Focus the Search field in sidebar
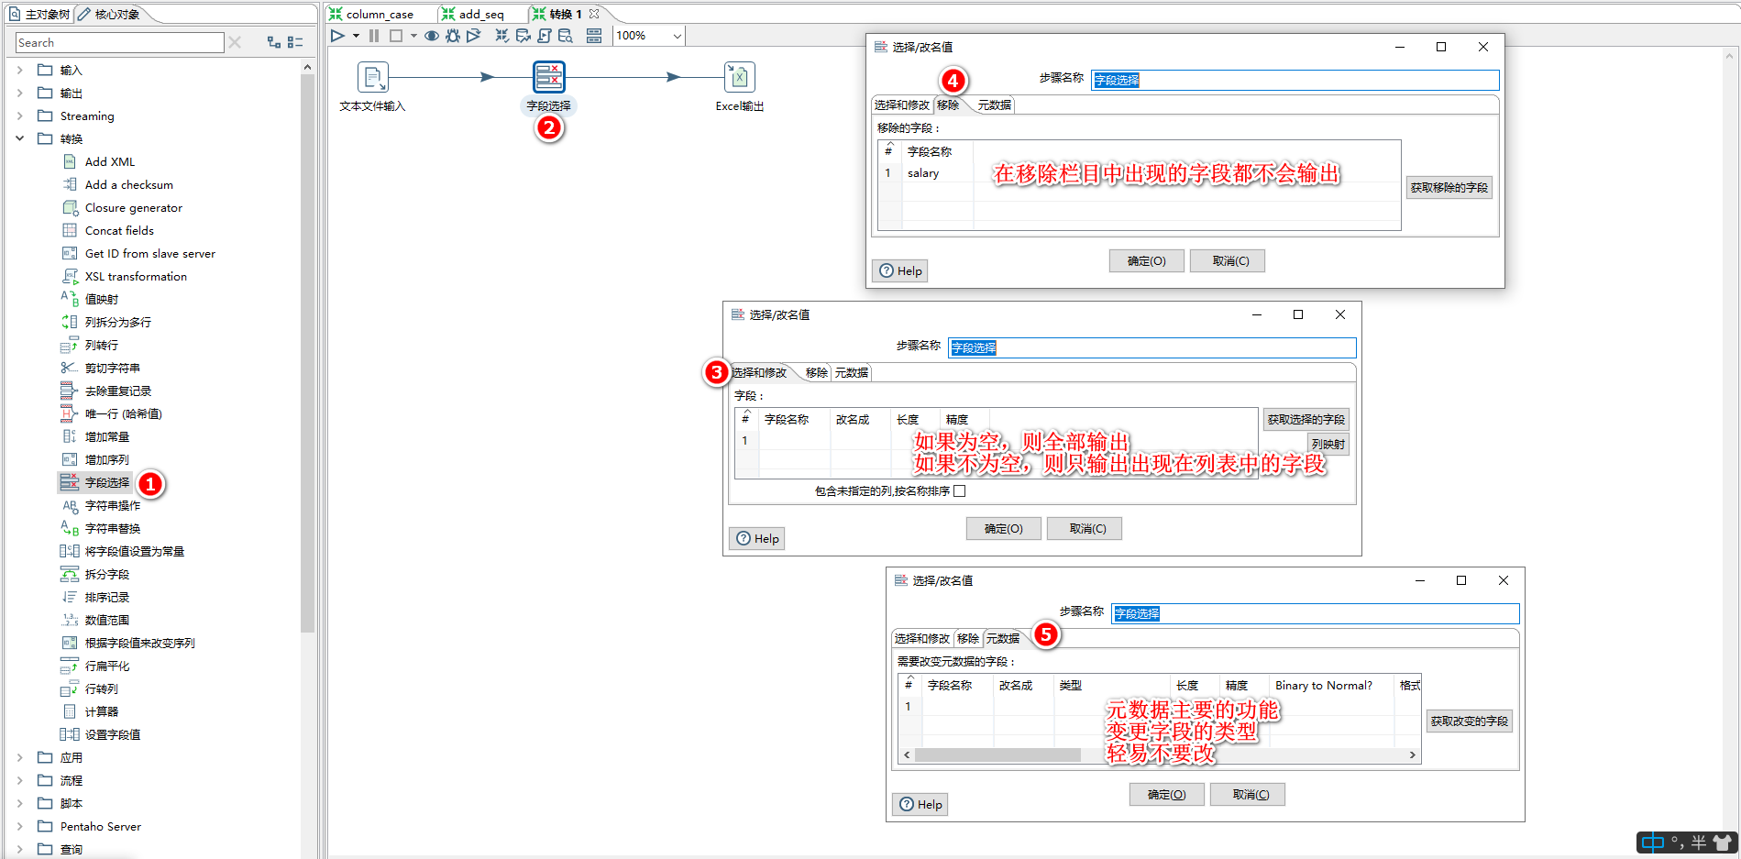The image size is (1741, 859). (x=119, y=42)
